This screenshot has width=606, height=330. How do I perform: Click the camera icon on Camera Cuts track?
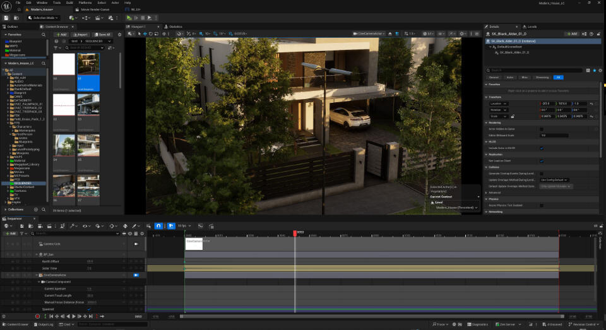point(136,244)
